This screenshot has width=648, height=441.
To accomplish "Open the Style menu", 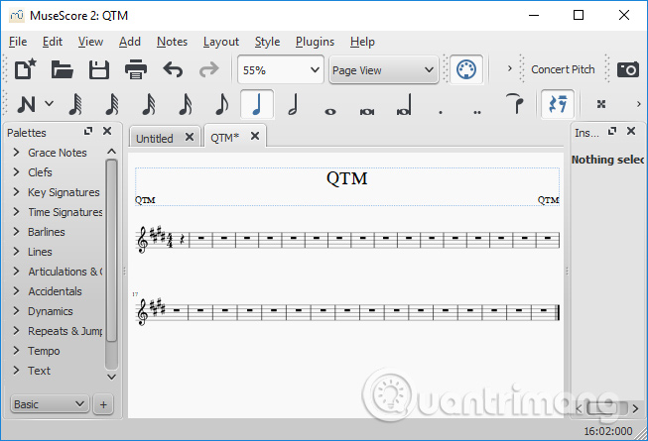I will tap(267, 42).
